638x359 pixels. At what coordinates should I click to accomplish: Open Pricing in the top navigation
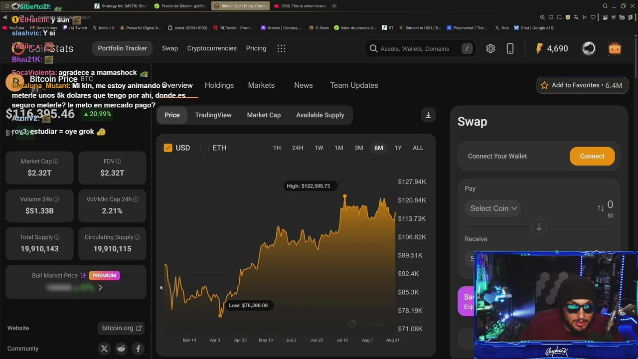pyautogui.click(x=256, y=48)
